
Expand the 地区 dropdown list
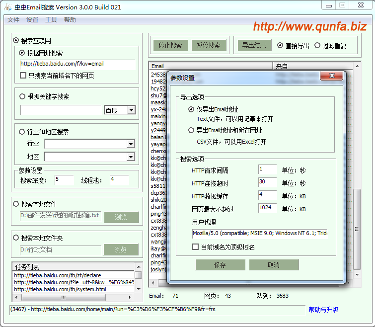131,157
